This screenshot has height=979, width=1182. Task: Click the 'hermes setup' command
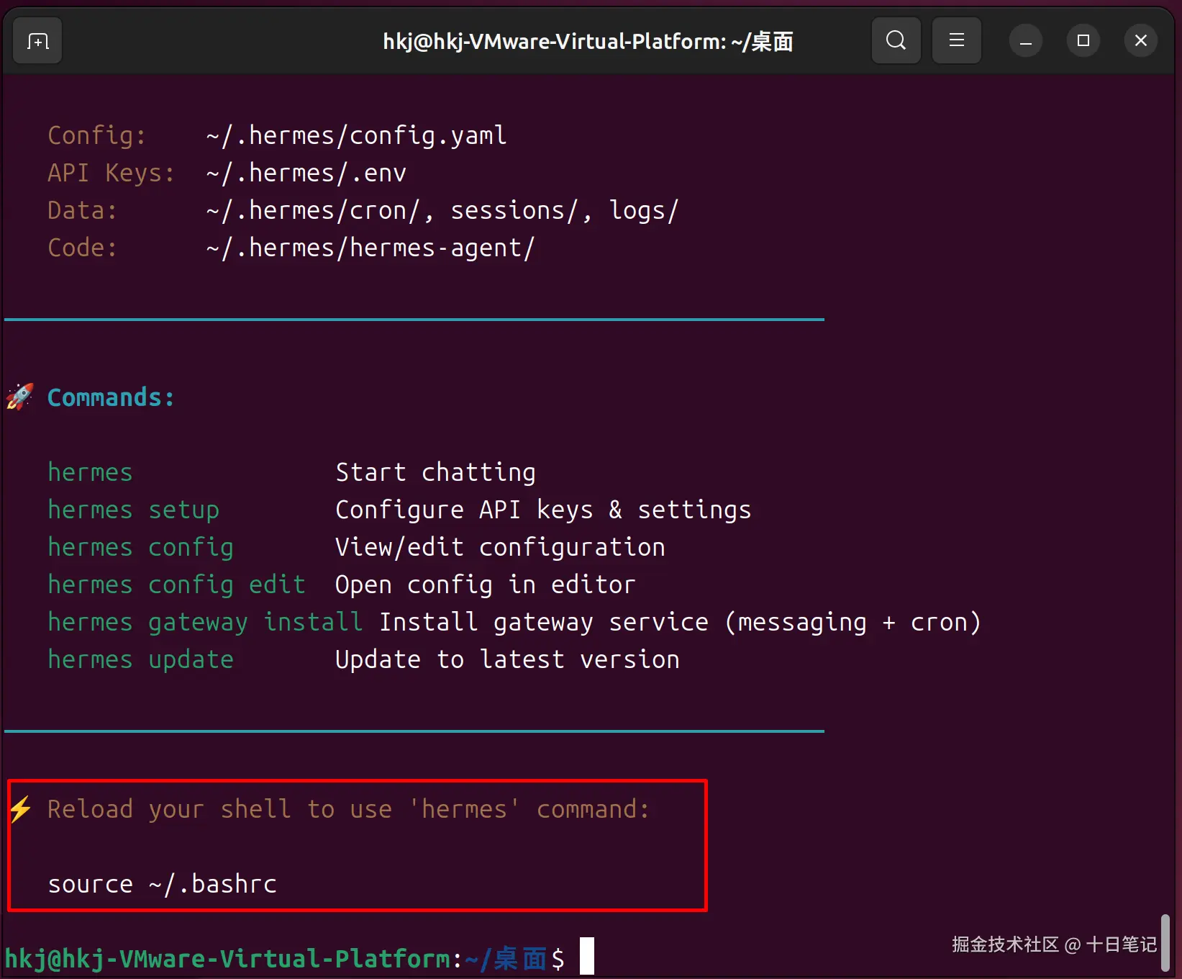(133, 510)
